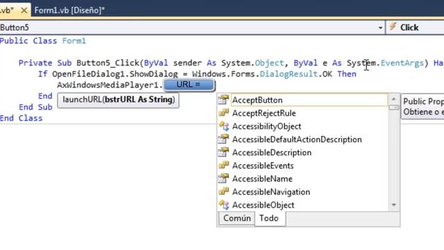The width and height of the screenshot is (444, 250).
Task: Click the launchURL(bstrURL As String) tooltip
Action: pyautogui.click(x=118, y=100)
